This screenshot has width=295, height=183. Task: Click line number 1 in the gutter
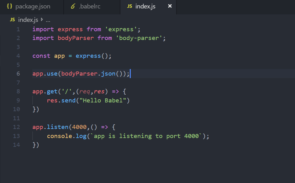(18, 29)
